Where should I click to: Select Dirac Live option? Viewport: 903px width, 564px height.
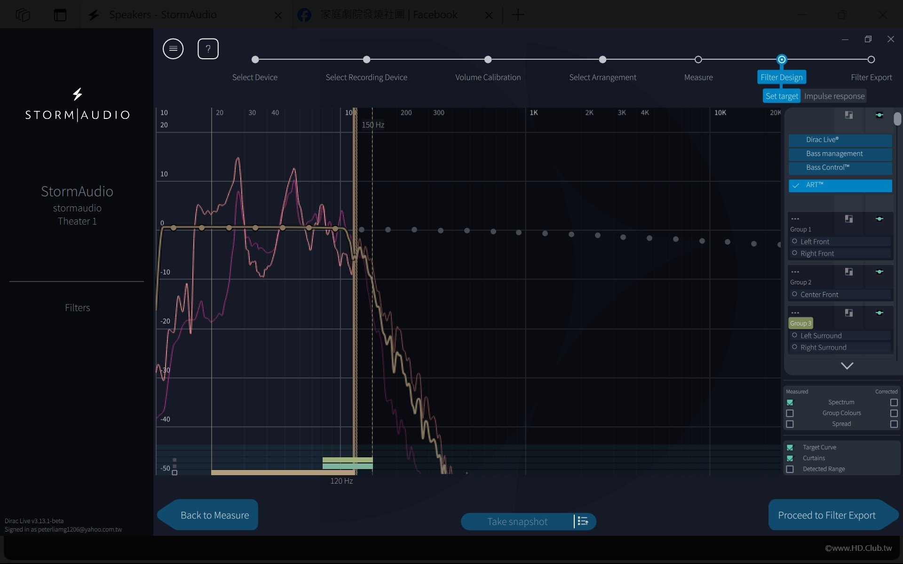click(x=840, y=140)
